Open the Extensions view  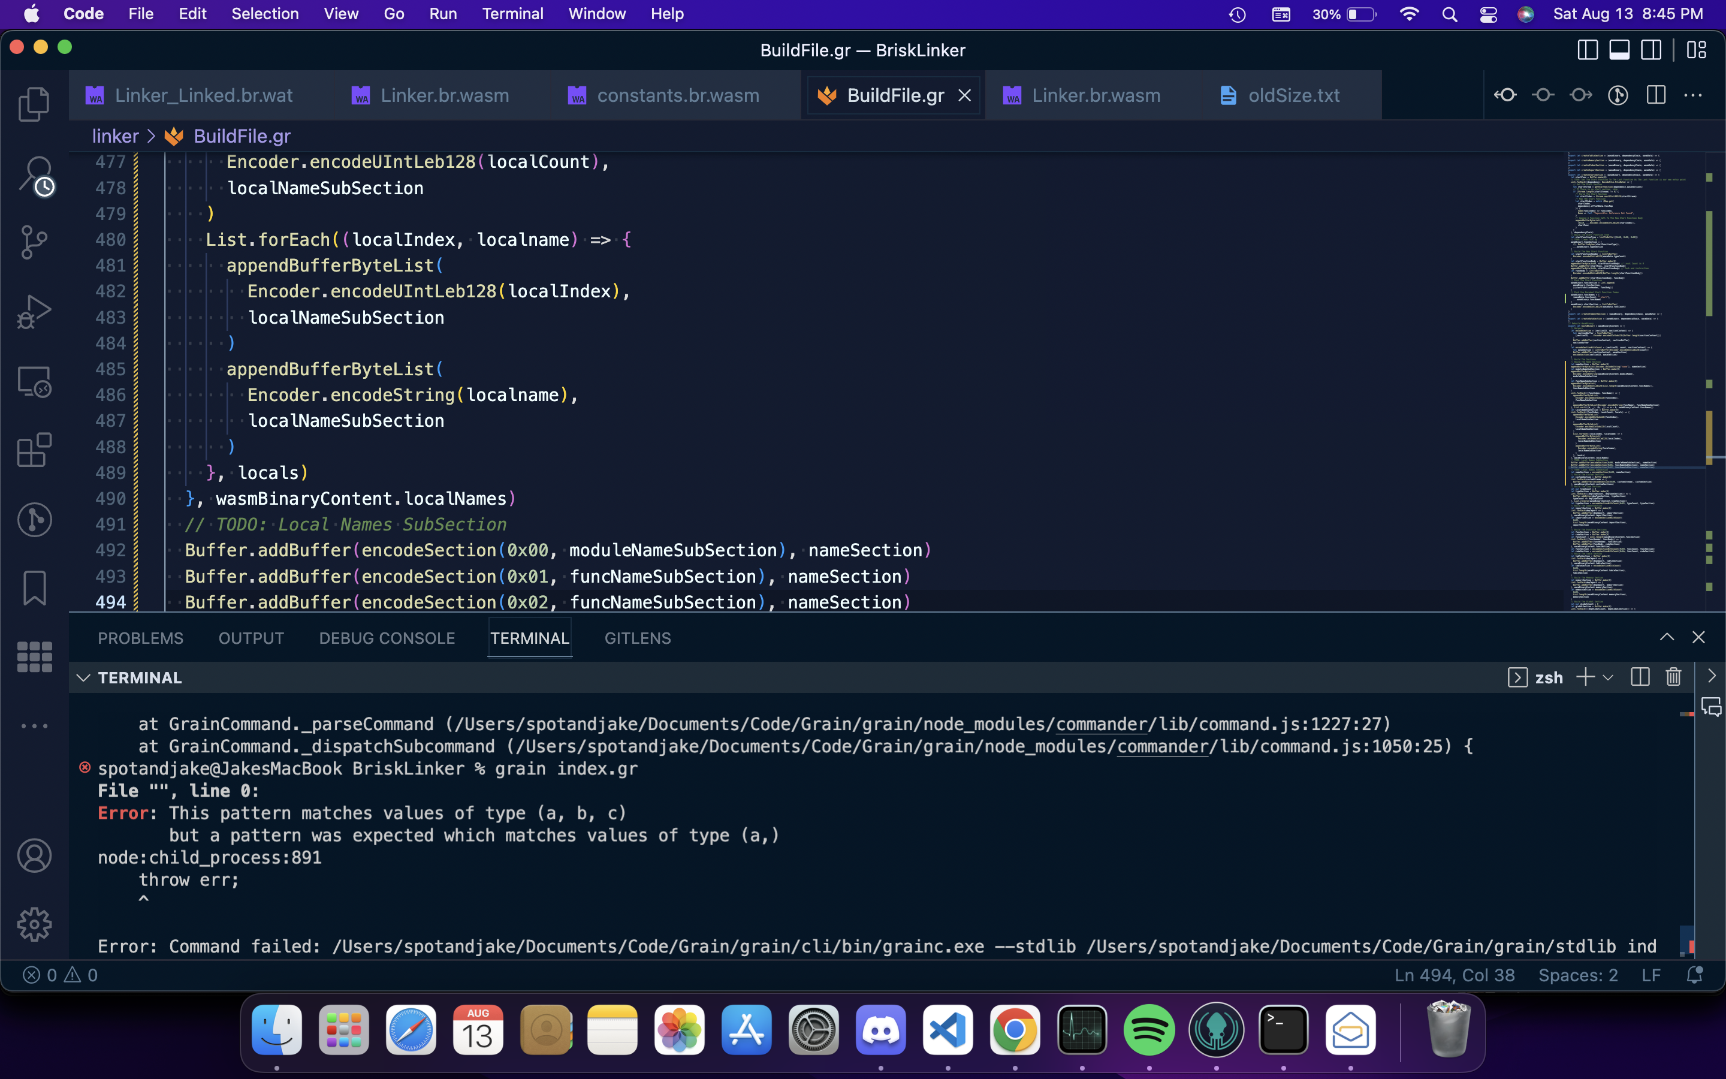pos(34,450)
